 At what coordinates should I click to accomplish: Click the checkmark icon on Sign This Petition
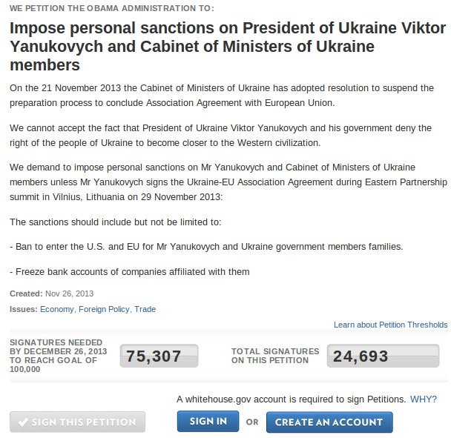pos(23,422)
